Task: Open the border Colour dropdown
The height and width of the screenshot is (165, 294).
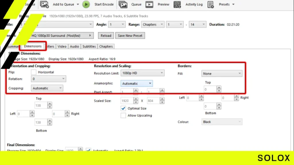Action: point(222,122)
